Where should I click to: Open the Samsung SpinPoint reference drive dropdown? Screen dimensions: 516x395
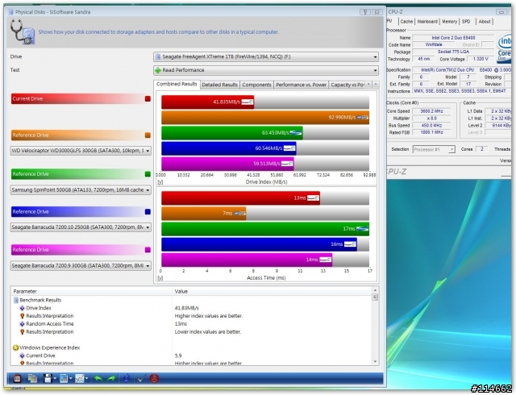(81, 190)
